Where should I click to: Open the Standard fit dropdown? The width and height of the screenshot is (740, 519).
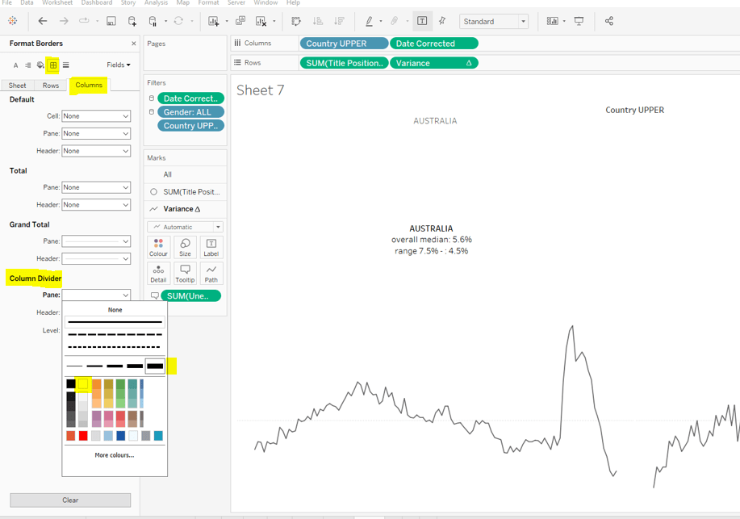[x=494, y=22]
